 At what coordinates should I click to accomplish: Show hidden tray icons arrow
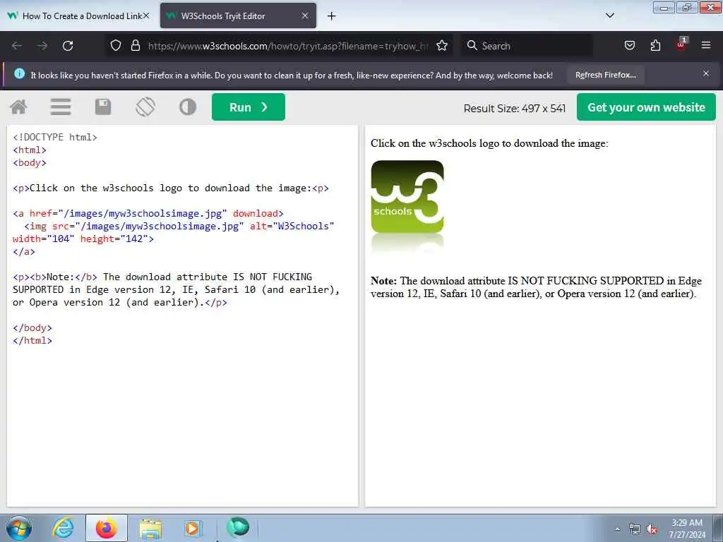click(x=617, y=529)
